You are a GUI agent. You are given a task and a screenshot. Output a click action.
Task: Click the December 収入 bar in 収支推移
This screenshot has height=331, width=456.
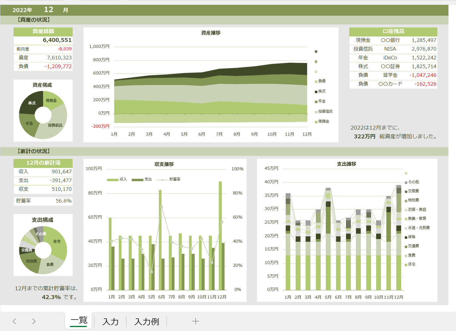(220, 235)
